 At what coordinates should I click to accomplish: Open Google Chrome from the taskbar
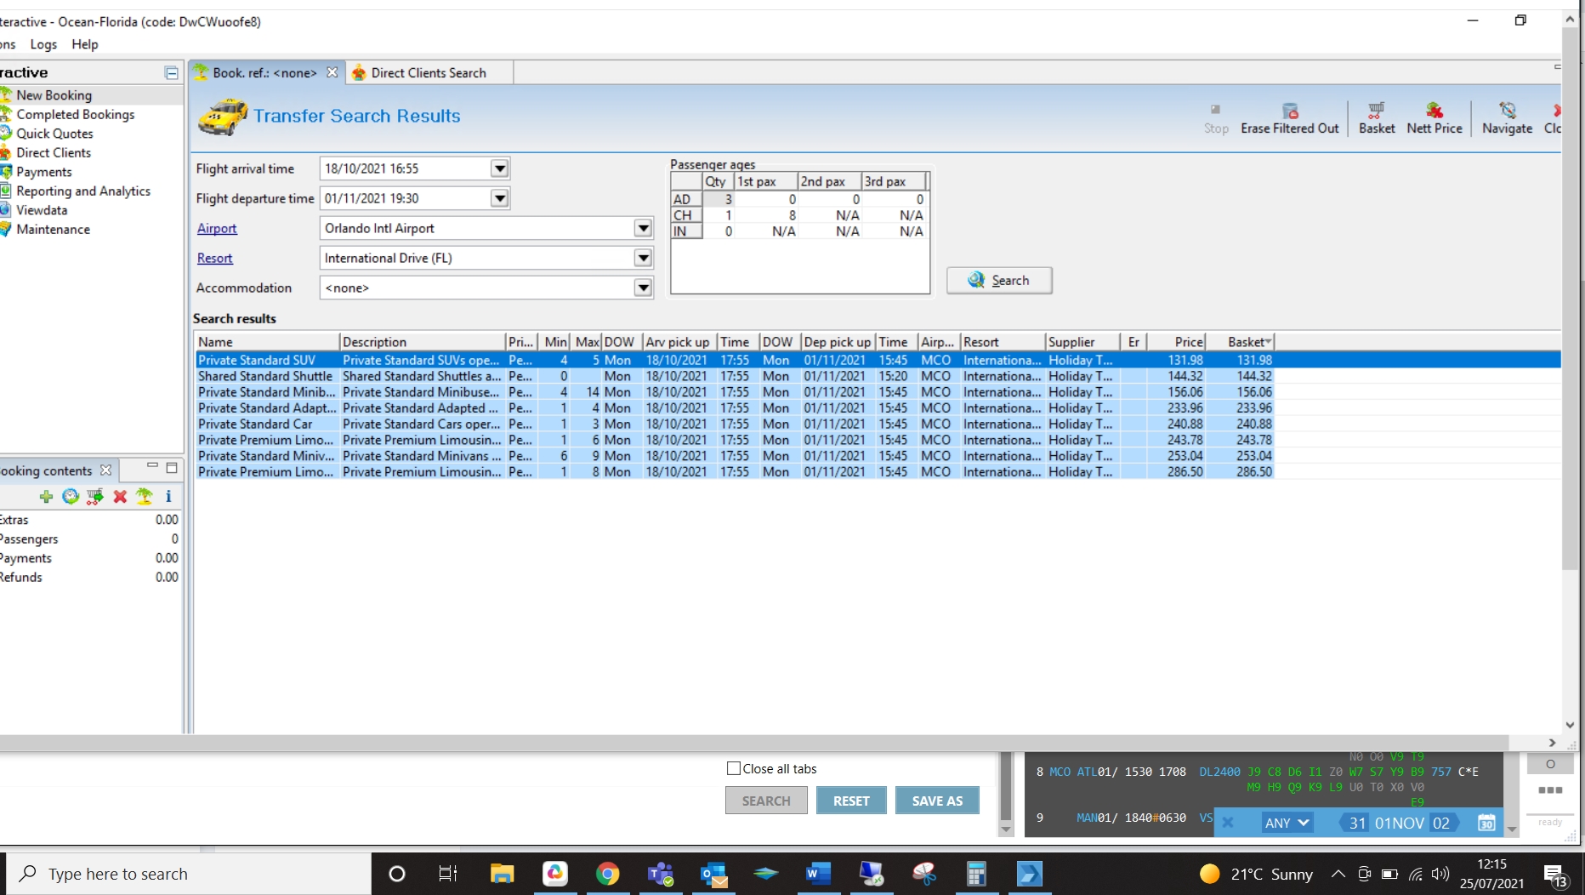point(607,874)
